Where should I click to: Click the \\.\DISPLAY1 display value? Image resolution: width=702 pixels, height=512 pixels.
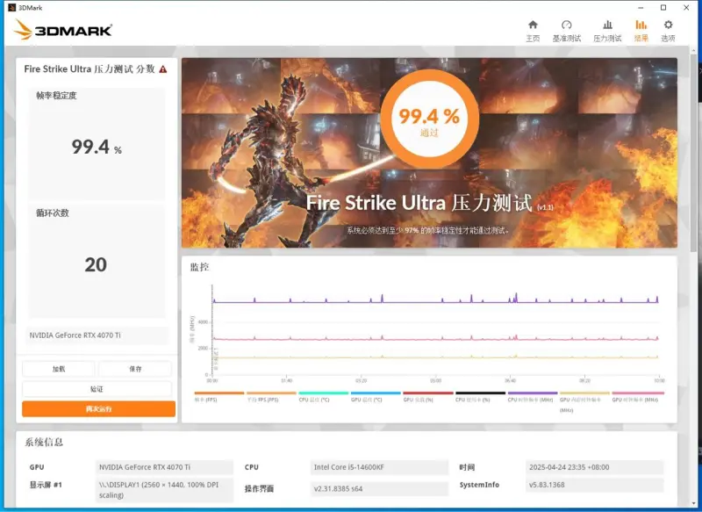pyautogui.click(x=164, y=489)
